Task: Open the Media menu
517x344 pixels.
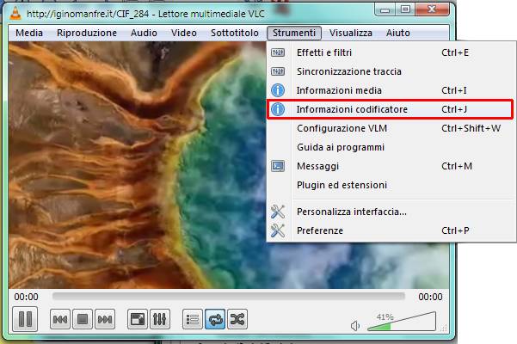Action: 29,33
